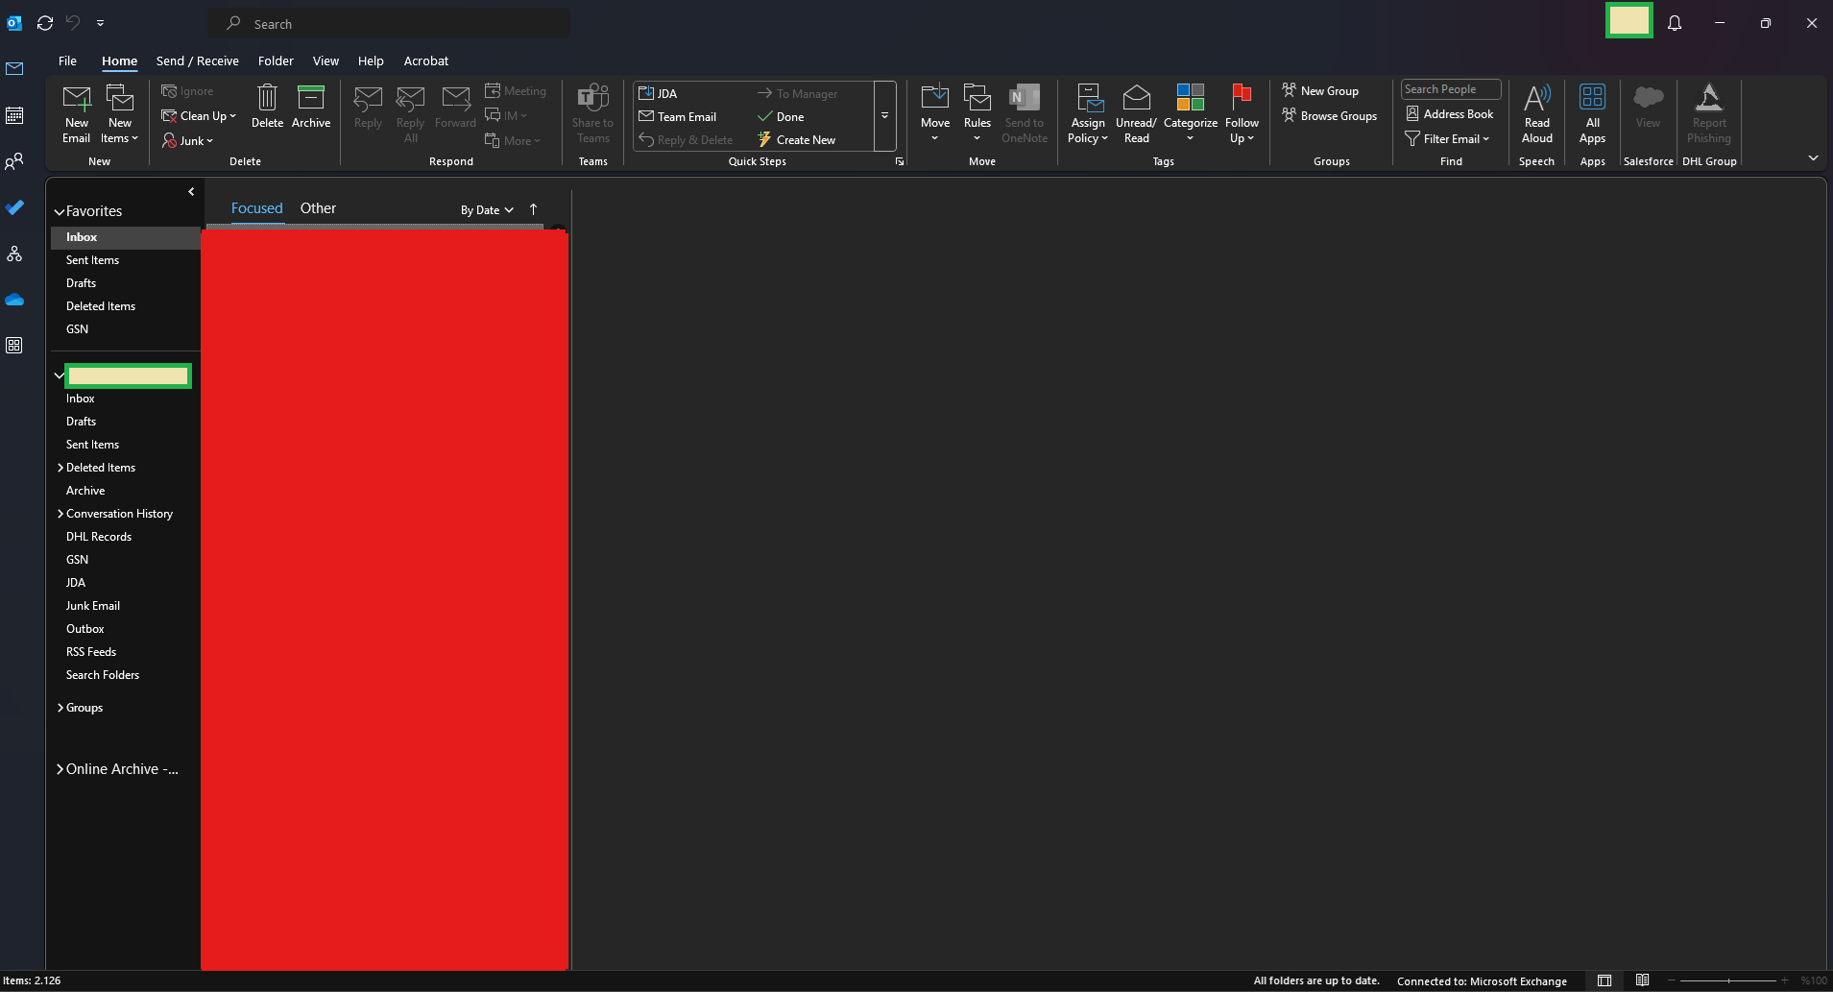1833x992 pixels.
Task: Expand the Conversation History folder
Action: point(60,514)
